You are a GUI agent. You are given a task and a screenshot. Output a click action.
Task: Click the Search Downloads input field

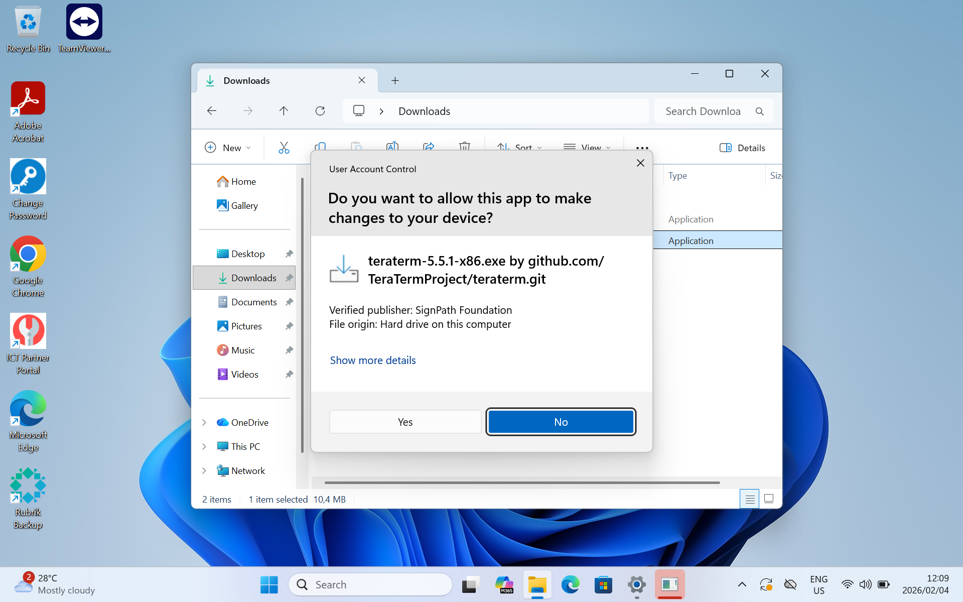click(703, 111)
